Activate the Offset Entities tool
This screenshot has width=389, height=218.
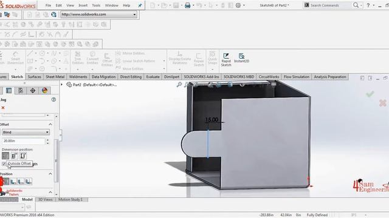[107, 59]
